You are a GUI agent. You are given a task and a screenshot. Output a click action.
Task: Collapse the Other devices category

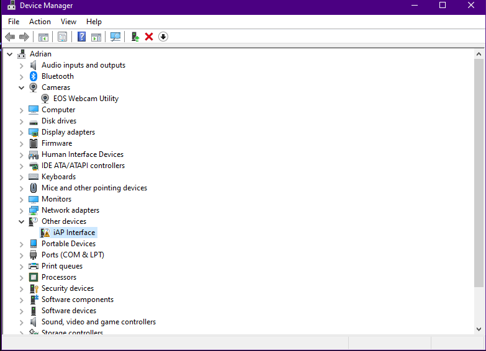[x=21, y=222]
